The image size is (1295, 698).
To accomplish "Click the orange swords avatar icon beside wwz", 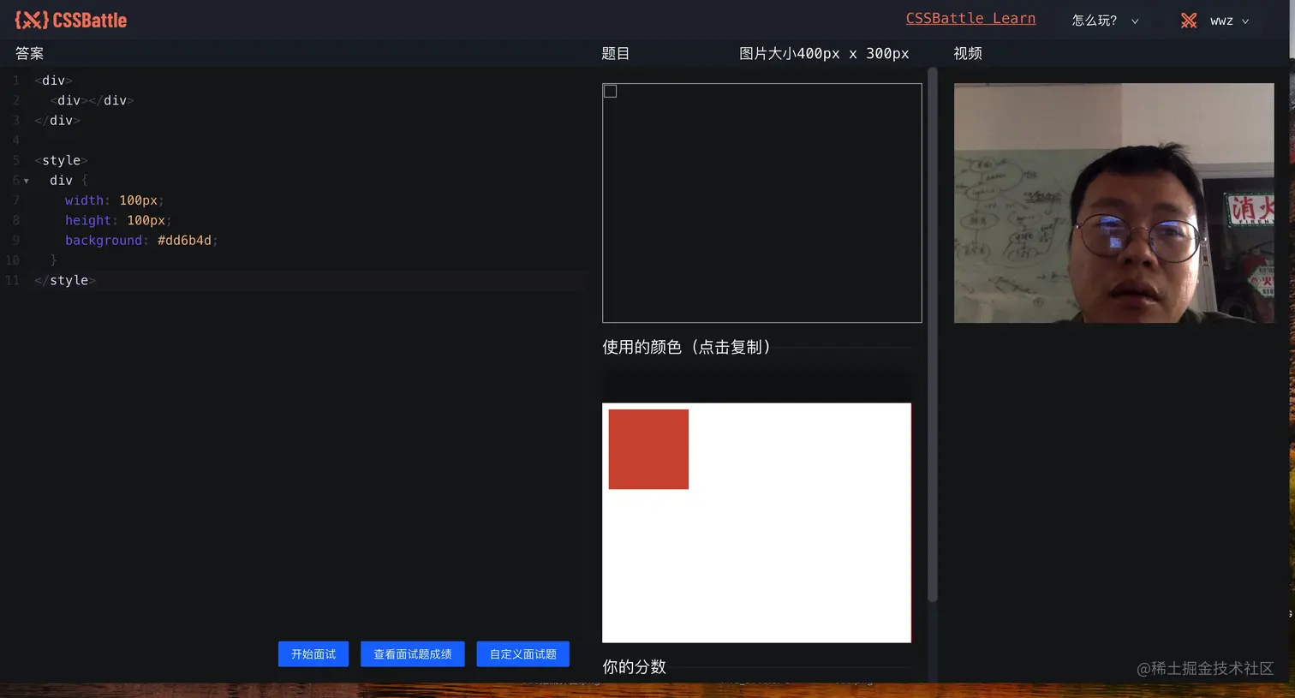I will [x=1189, y=20].
